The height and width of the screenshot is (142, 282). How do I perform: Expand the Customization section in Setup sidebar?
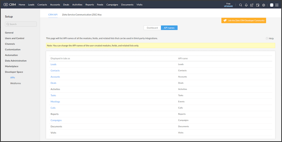coord(13,50)
